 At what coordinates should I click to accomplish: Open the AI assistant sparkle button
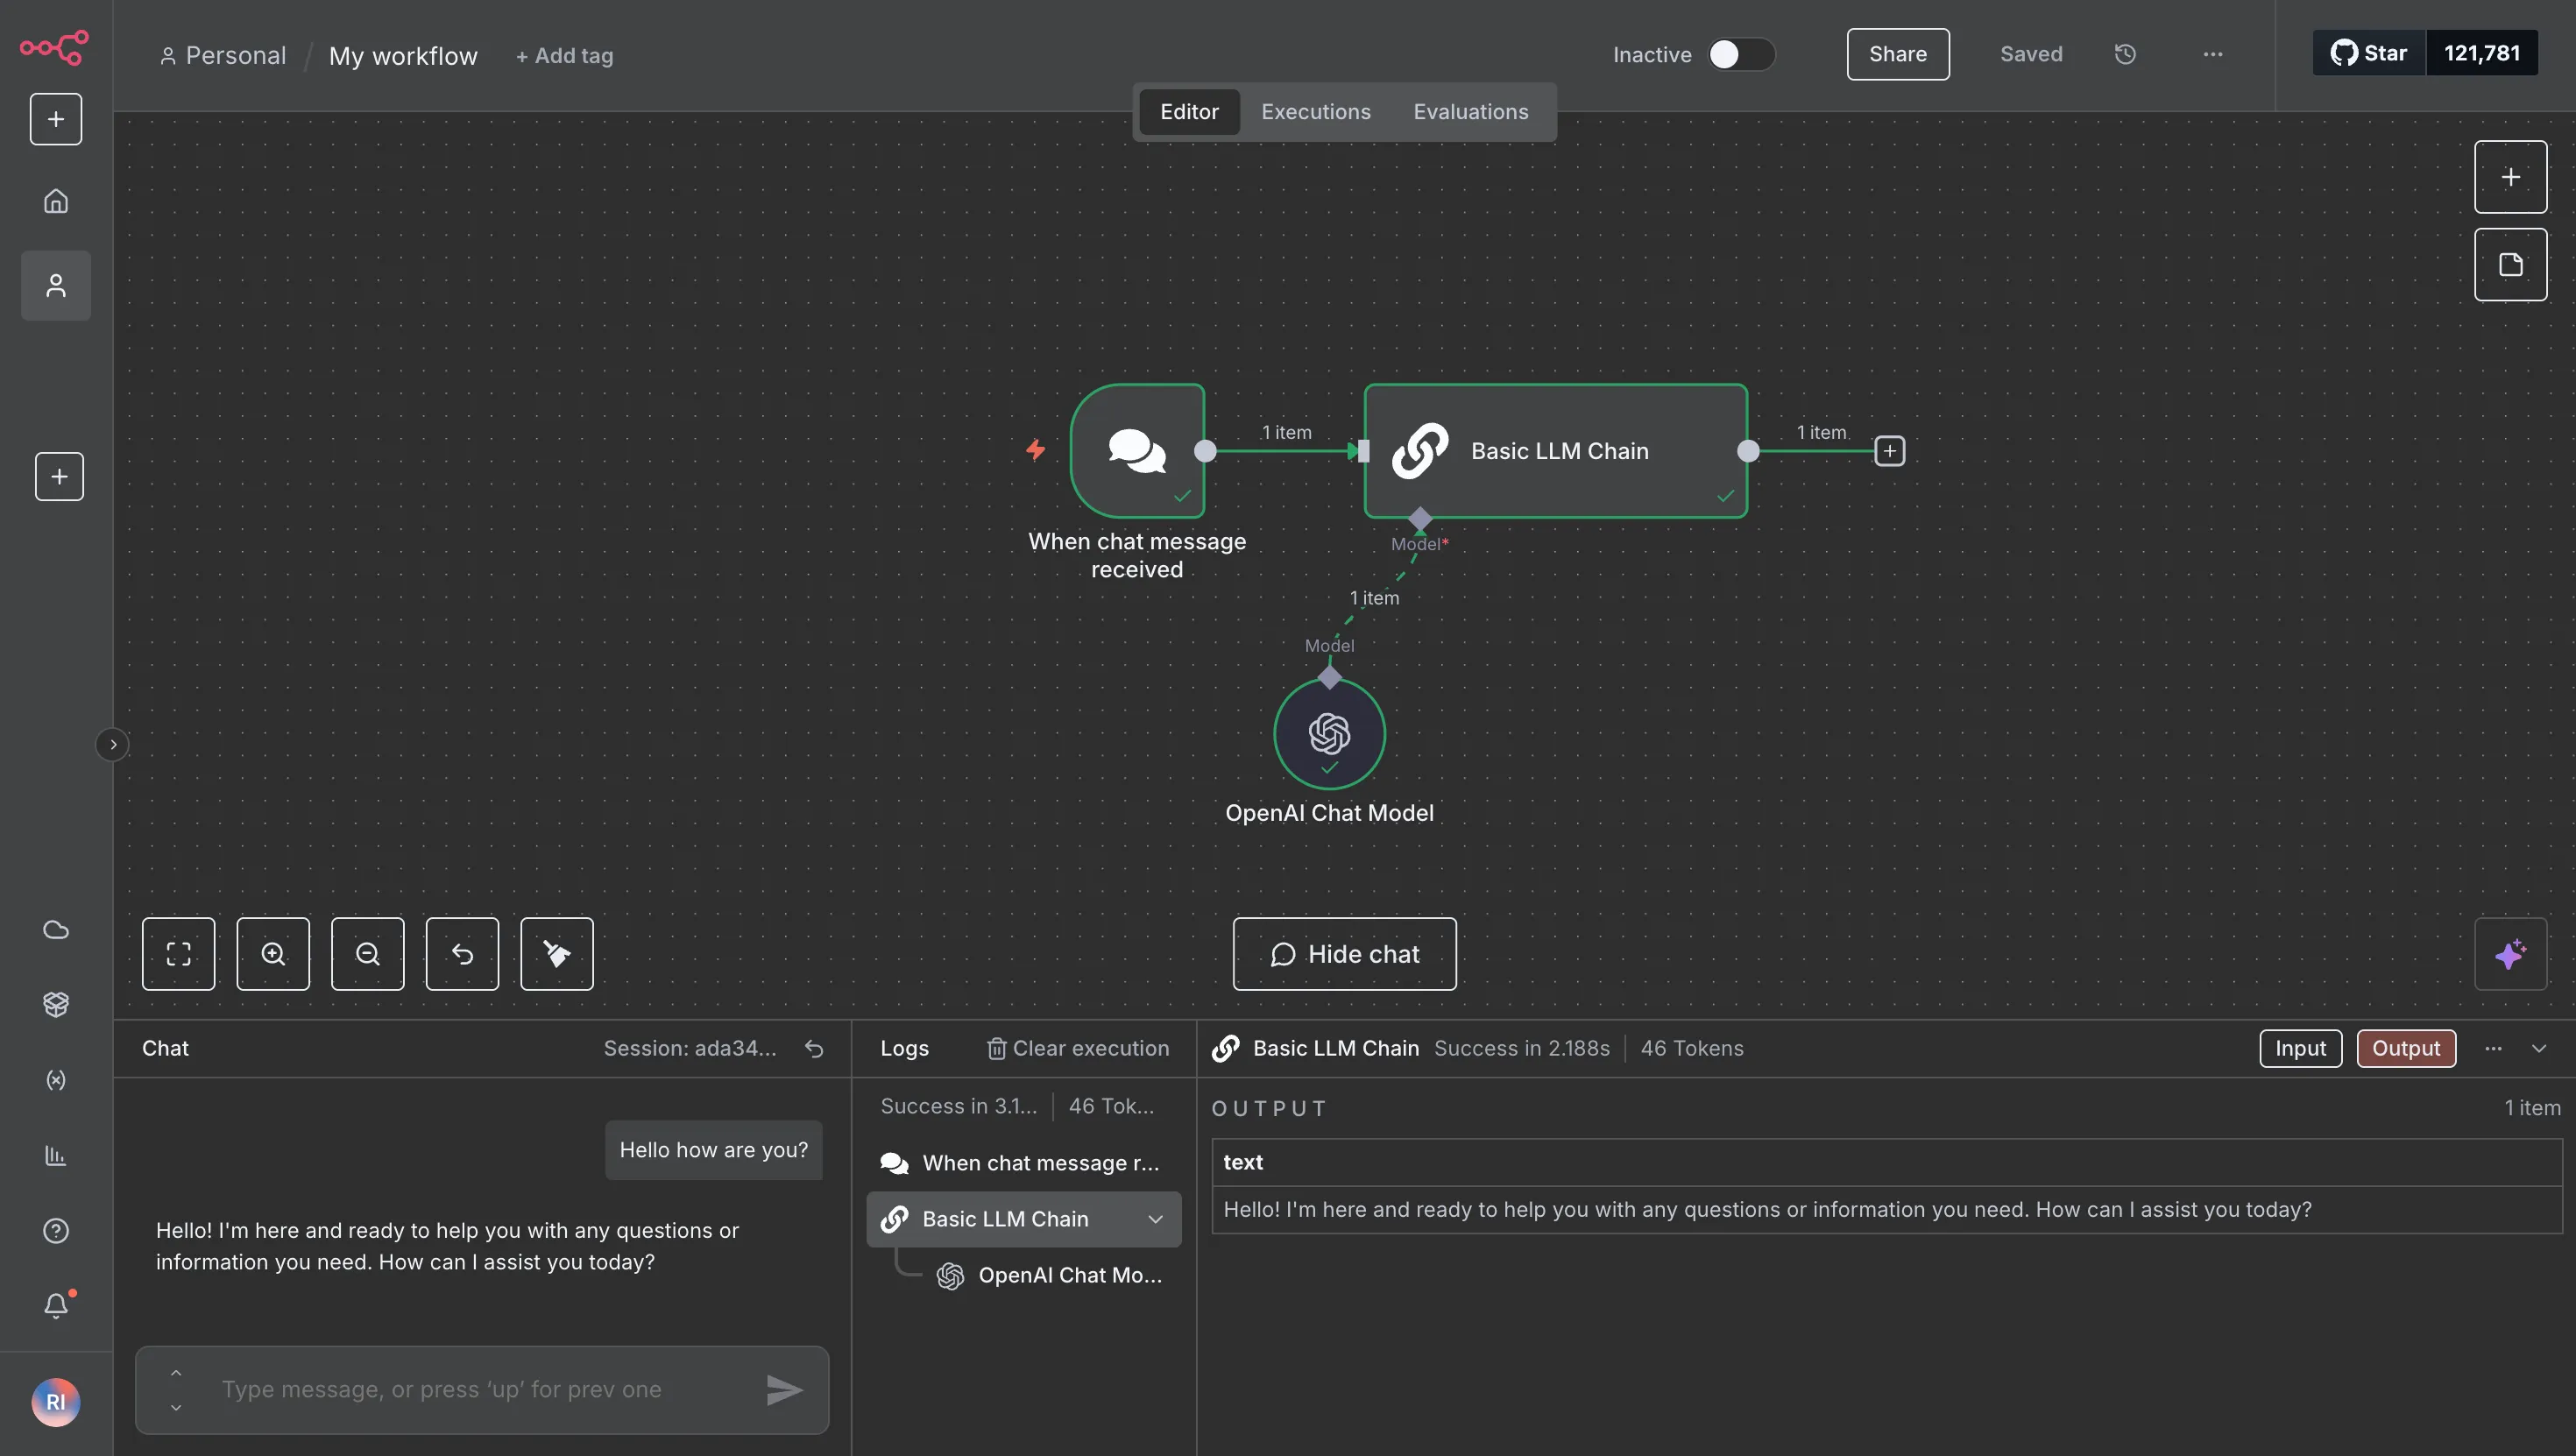point(2509,953)
